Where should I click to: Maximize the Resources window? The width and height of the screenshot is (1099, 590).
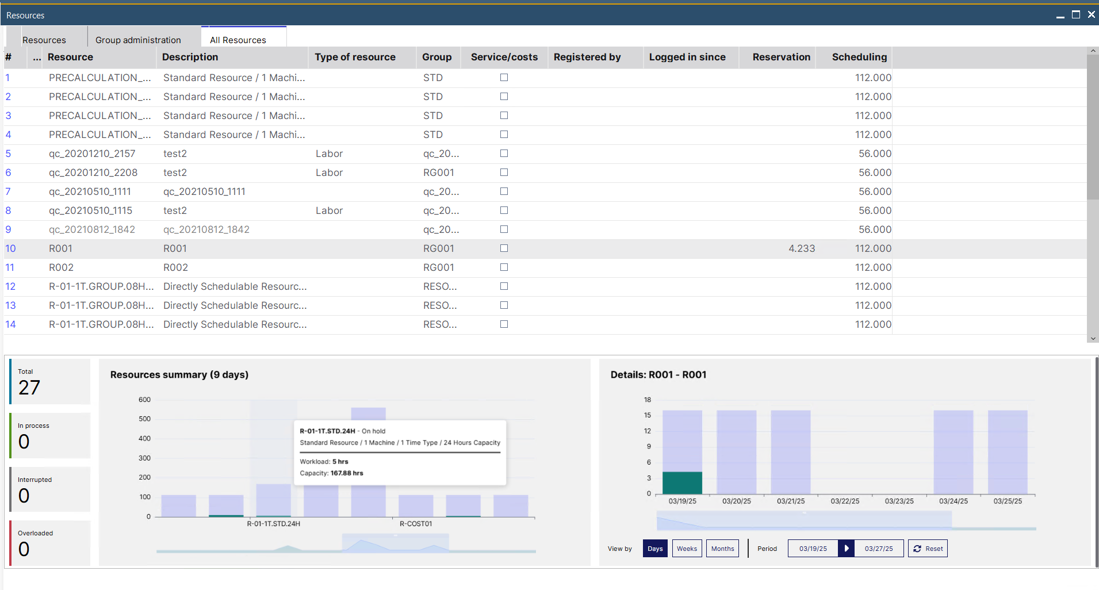coord(1076,15)
